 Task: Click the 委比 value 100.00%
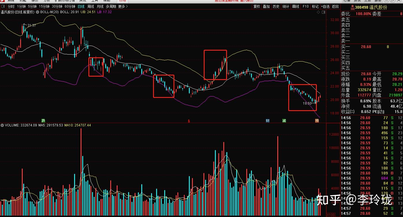pos(363,14)
